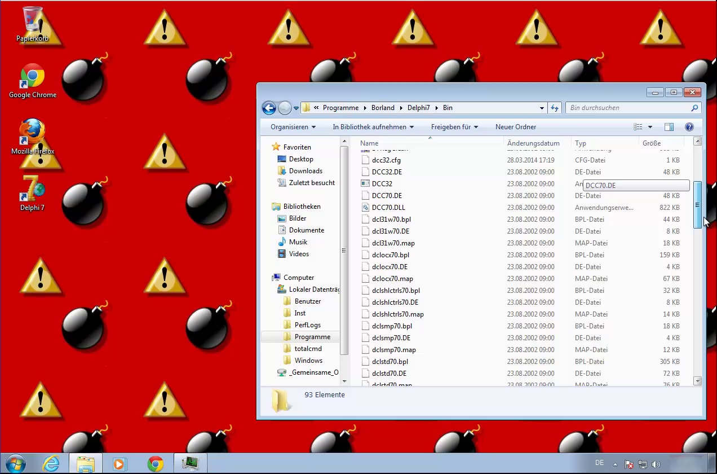Expand the address bar history dropdown
This screenshot has height=474, width=717.
pyautogui.click(x=542, y=108)
